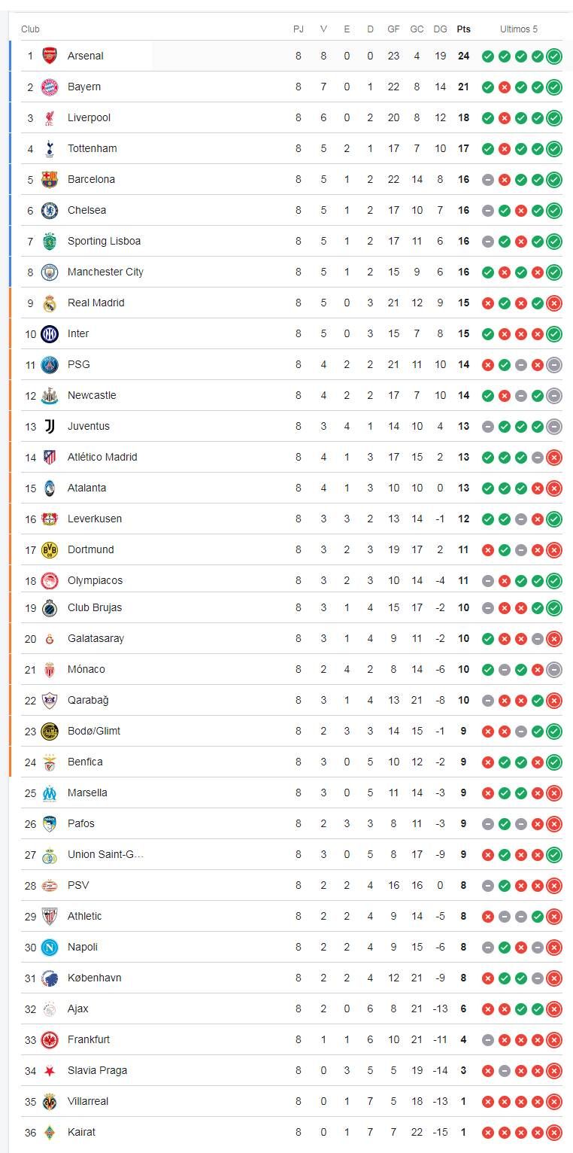Screen dimensions: 573x1153
Task: Click the Barcelona club crest
Action: (x=49, y=179)
